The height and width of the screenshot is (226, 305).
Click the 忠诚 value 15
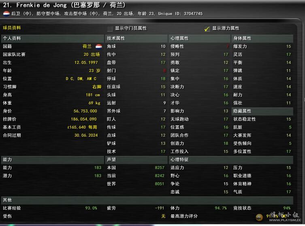coord(226,192)
